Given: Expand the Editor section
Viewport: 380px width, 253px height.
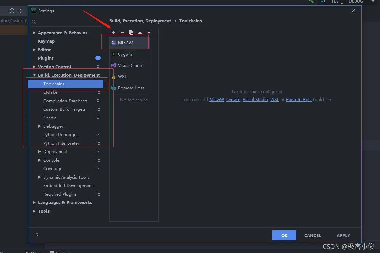Looking at the screenshot, I should [34, 50].
